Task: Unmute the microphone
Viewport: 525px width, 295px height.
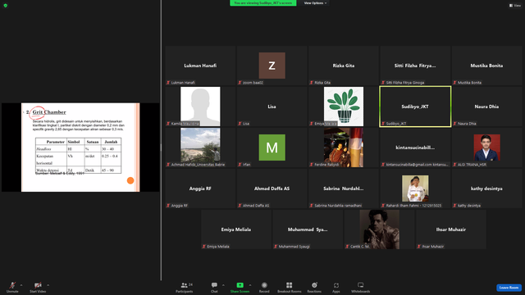Action: [12, 287]
